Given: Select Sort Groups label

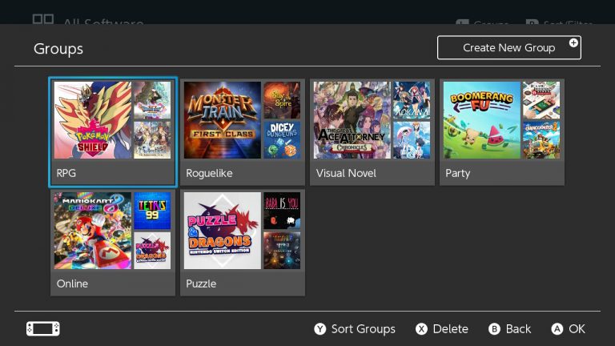Looking at the screenshot, I should tap(364, 328).
